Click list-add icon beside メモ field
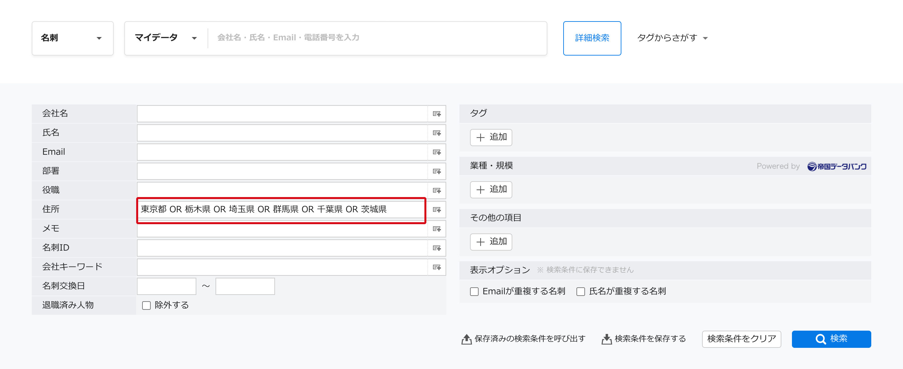903x369 pixels. 437,229
